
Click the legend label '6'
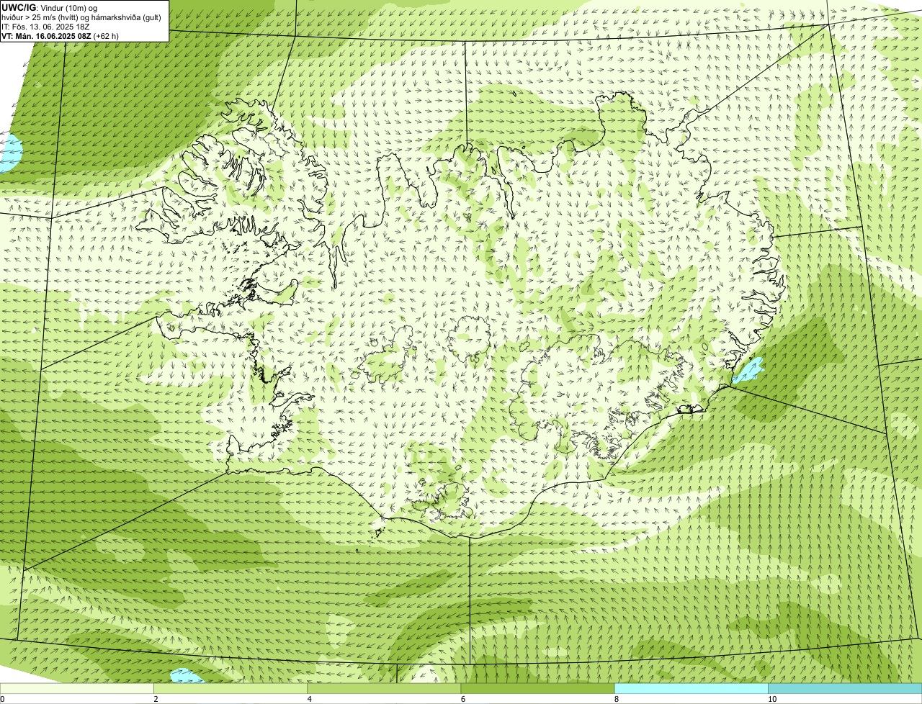click(462, 699)
